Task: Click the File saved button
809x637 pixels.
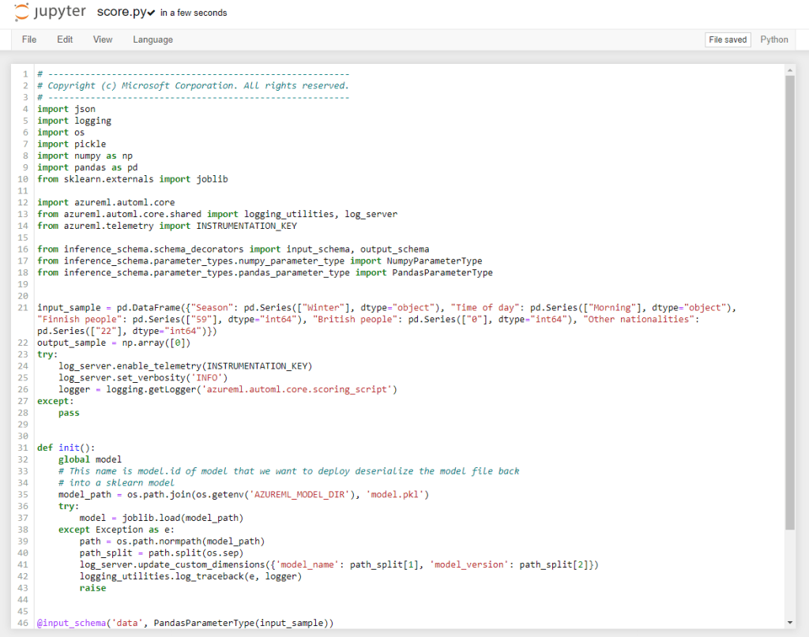Action: click(x=727, y=39)
